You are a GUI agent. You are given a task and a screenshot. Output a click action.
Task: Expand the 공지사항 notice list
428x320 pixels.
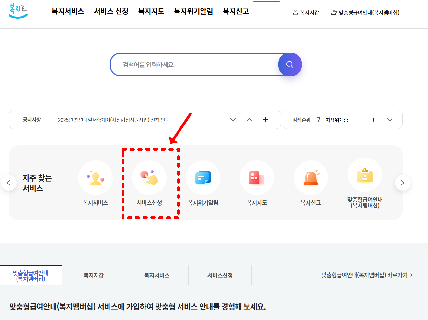pyautogui.click(x=233, y=119)
